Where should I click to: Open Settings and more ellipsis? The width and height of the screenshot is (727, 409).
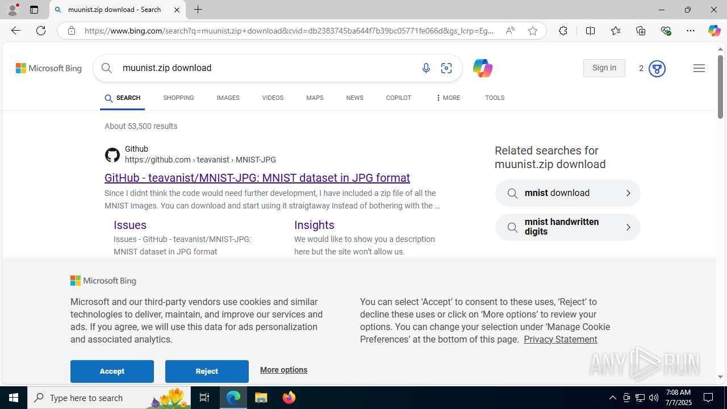click(x=691, y=31)
